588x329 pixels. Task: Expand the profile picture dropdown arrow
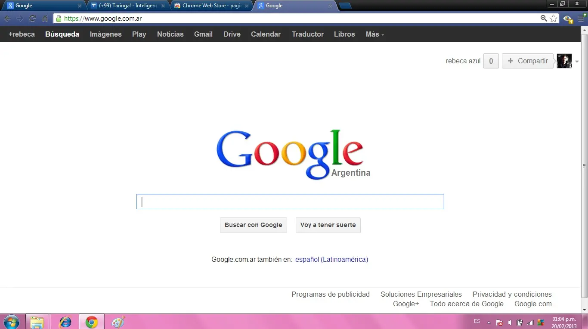[576, 62]
